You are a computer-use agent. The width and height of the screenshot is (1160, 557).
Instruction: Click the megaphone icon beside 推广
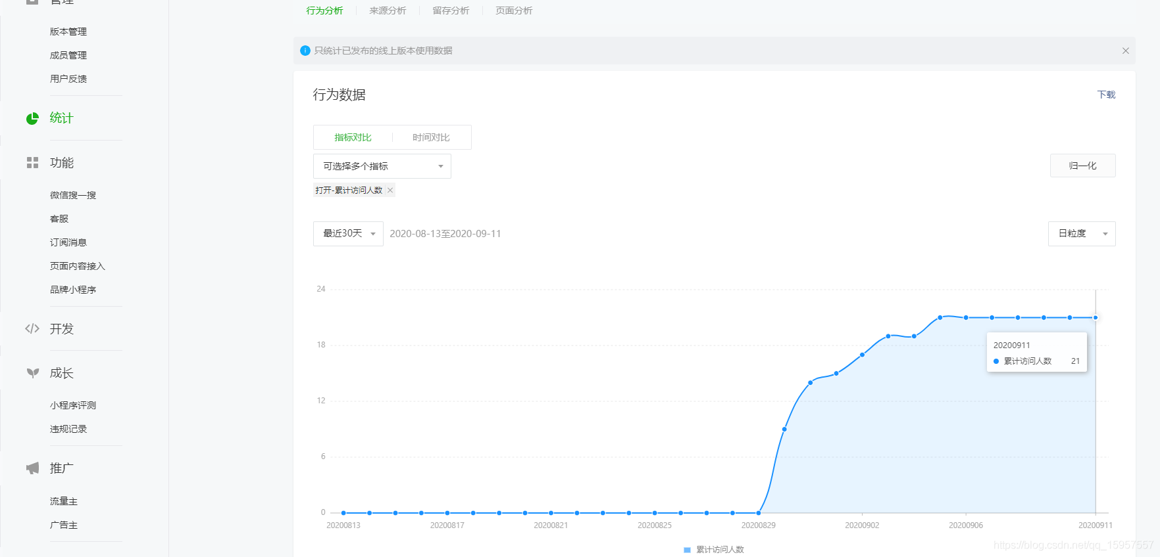[x=32, y=468]
